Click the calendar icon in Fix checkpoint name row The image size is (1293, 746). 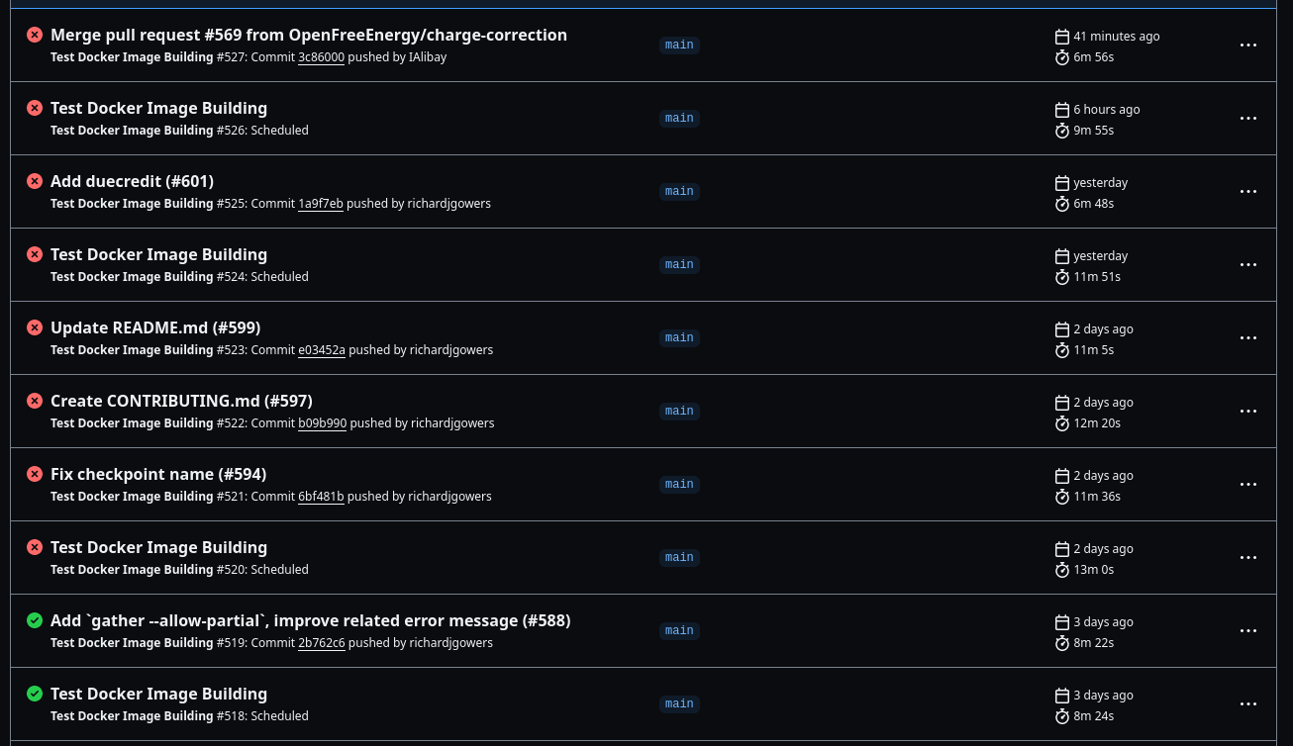click(x=1062, y=476)
